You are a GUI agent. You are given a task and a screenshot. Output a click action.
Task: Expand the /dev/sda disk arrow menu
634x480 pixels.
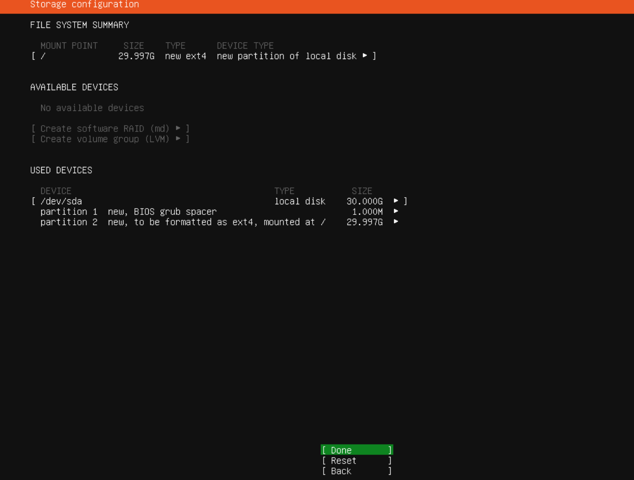click(x=396, y=201)
